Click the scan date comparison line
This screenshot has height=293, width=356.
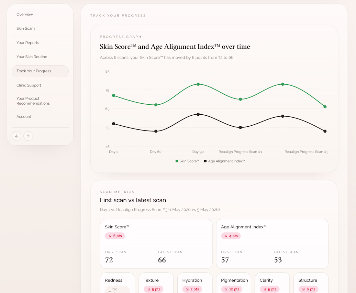point(160,210)
